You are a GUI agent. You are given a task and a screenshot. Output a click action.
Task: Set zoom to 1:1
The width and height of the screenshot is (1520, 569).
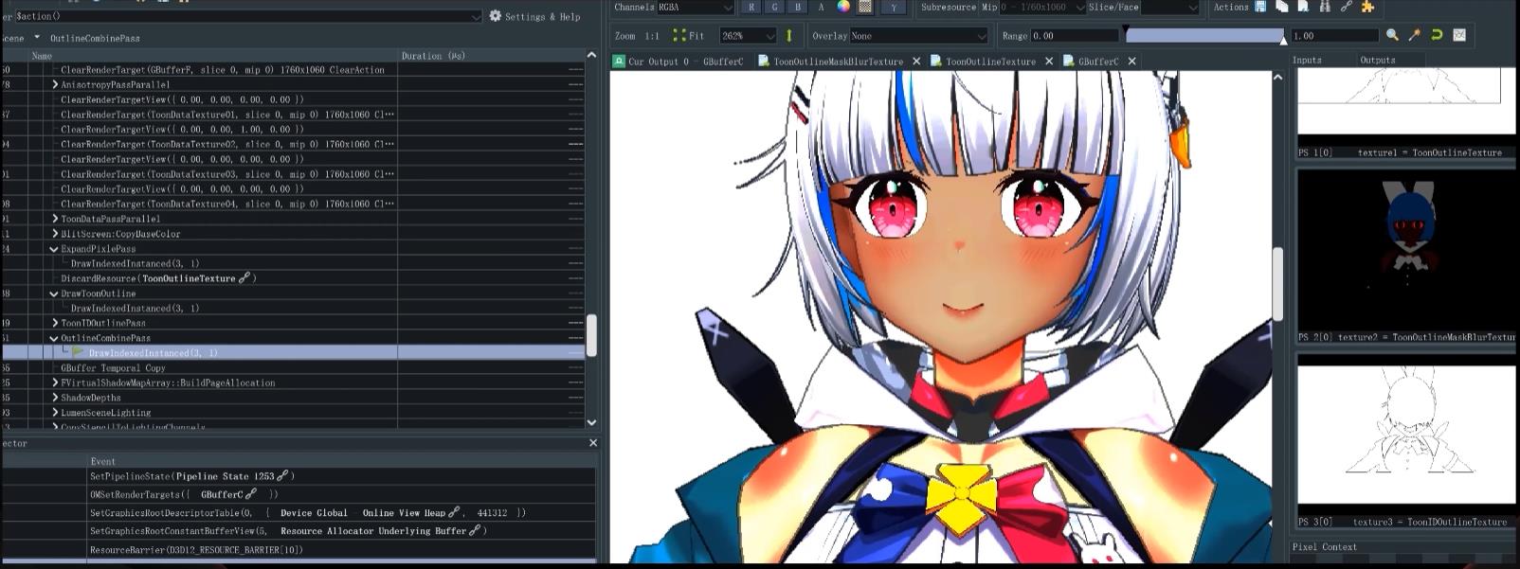pos(652,36)
